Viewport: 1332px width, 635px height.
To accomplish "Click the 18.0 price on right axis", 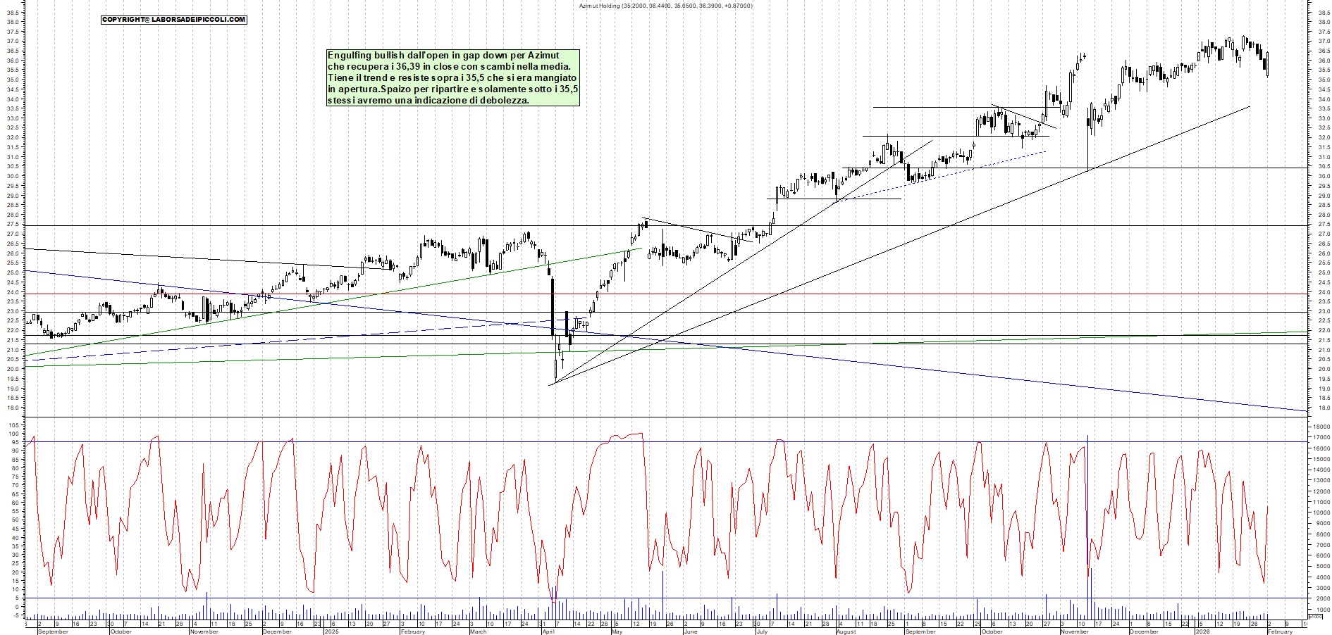I will coord(1324,408).
